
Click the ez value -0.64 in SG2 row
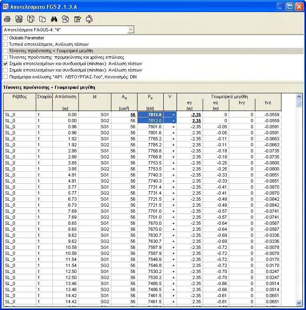tap(222, 229)
